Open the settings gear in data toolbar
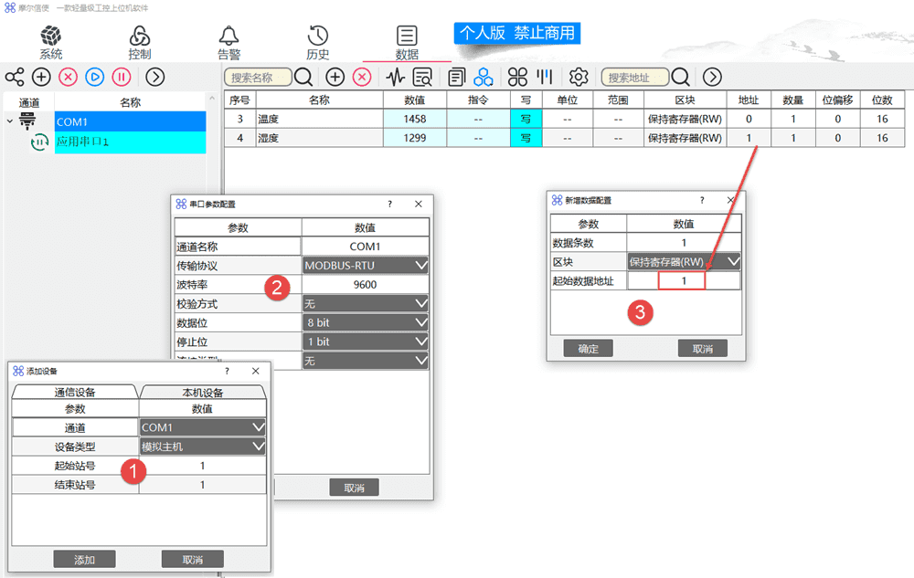The image size is (914, 578). pyautogui.click(x=579, y=77)
